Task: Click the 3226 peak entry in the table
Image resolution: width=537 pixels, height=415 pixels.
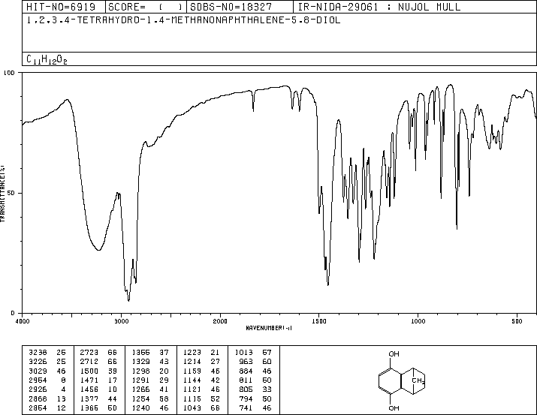Action: [x=47, y=361]
